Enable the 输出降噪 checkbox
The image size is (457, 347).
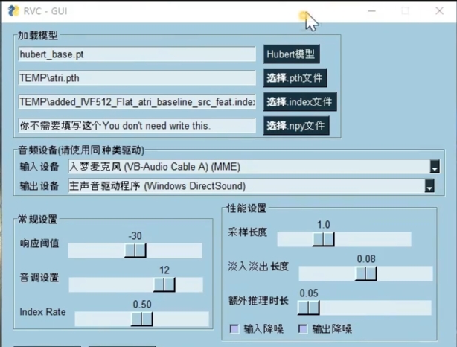click(x=303, y=329)
